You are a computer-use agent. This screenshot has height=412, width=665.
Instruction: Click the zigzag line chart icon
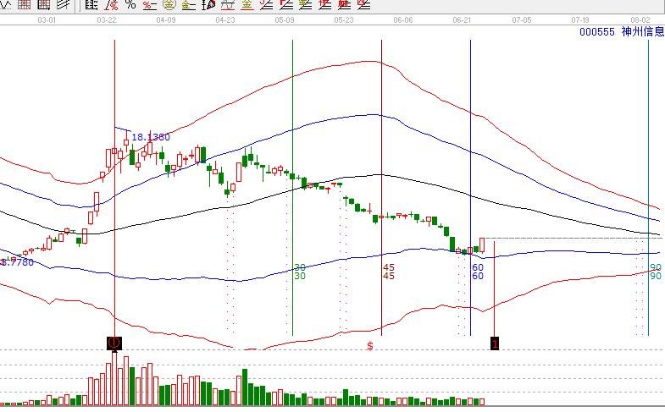(6, 4)
